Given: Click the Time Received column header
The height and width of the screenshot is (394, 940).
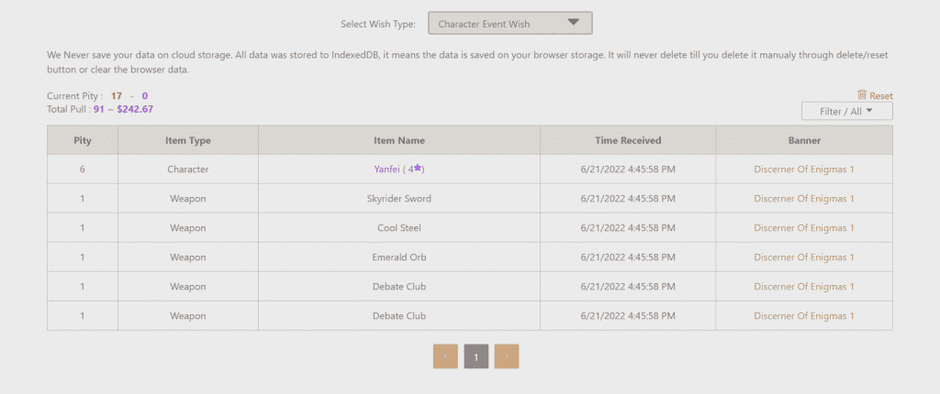Looking at the screenshot, I should (628, 140).
